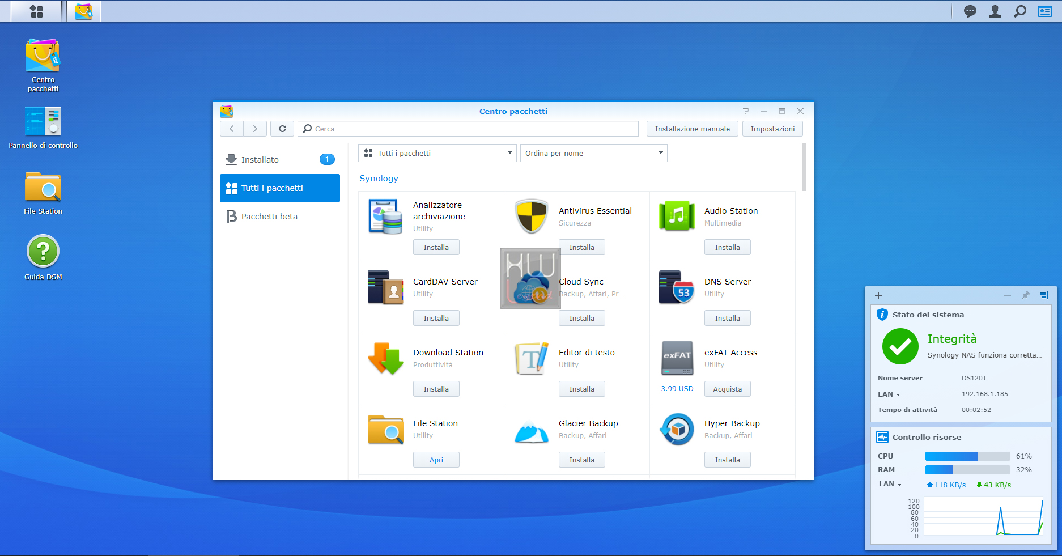Click the Hyper Backup package icon

point(677,429)
